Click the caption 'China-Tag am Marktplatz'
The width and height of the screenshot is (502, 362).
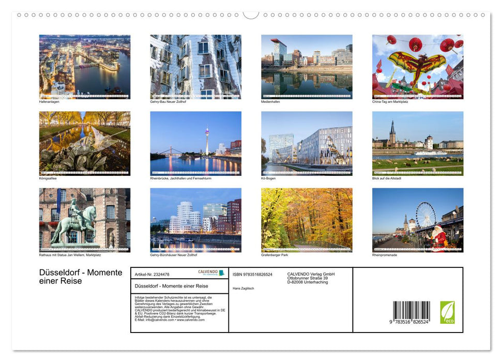(x=390, y=101)
